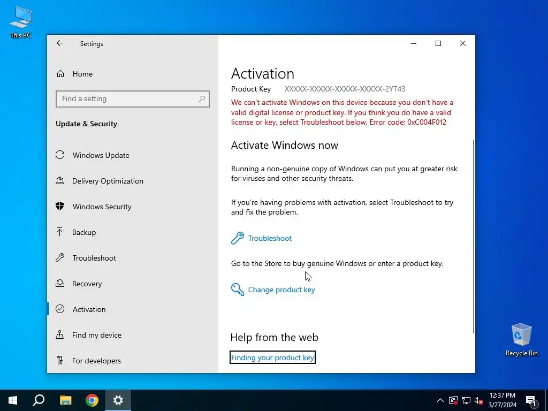Viewport: 548px width, 411px height.
Task: Open Windows Update settings page
Action: point(101,155)
